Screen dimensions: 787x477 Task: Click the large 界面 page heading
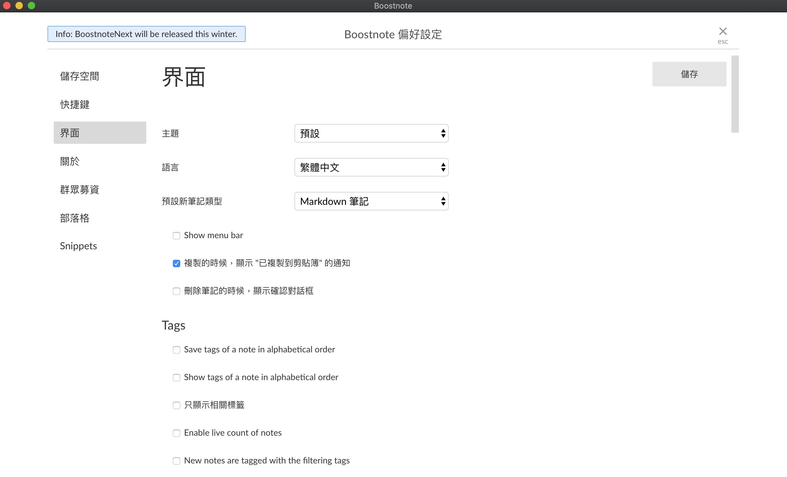point(184,77)
